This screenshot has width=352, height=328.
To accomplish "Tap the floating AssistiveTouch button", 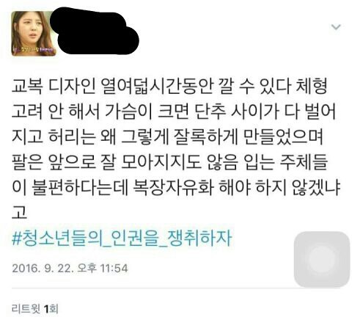I will [322, 259].
